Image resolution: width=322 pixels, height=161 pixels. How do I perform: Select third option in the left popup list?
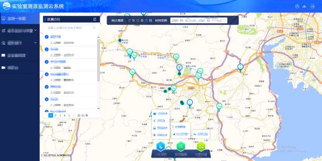[x=160, y=128]
